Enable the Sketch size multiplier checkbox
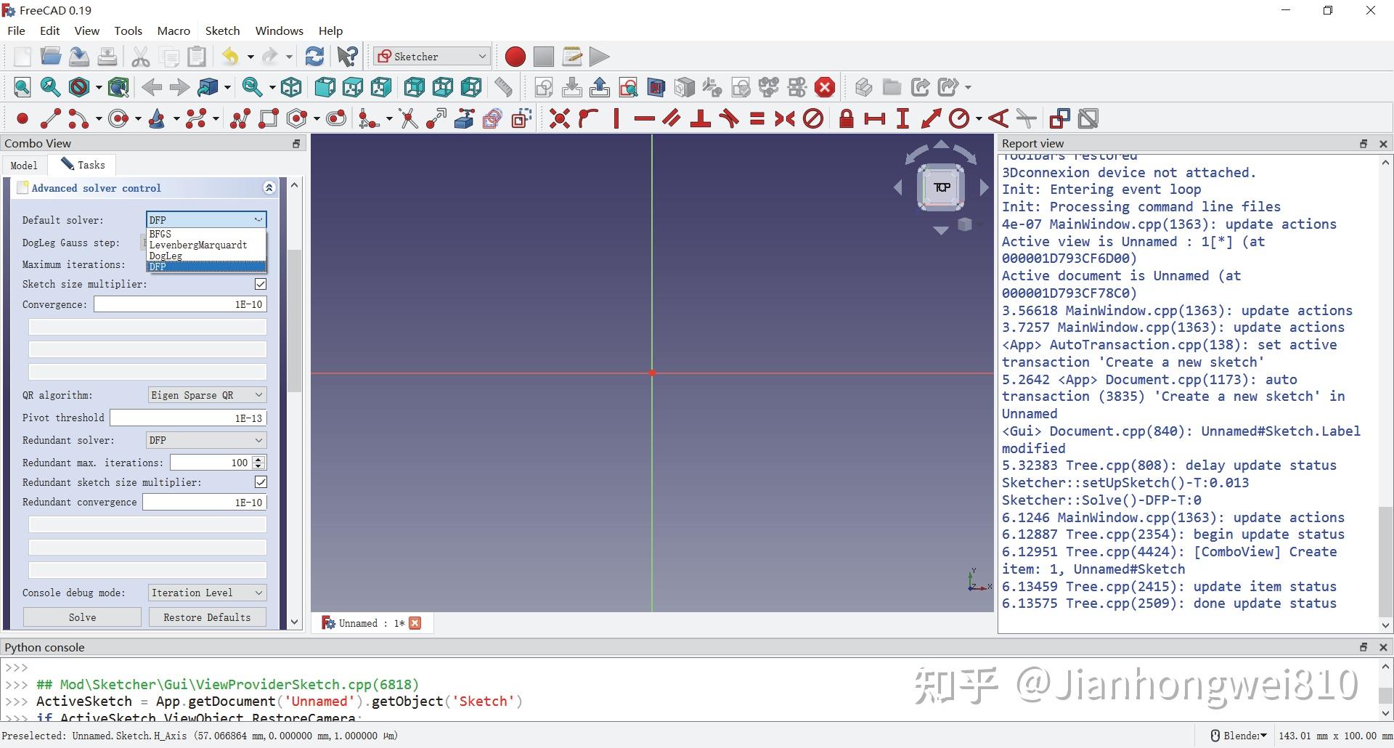The height and width of the screenshot is (748, 1394). pos(261,284)
